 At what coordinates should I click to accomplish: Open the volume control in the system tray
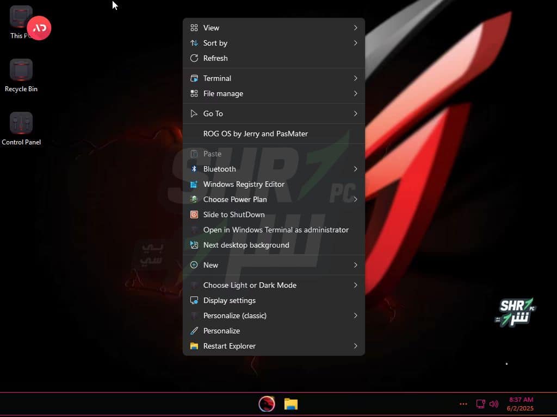coord(494,404)
